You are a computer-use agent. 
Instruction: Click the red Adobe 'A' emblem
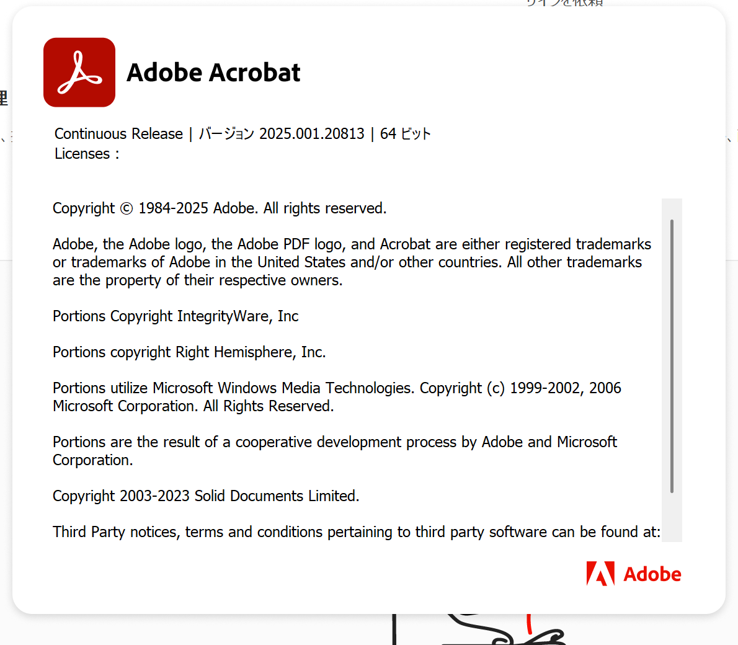point(600,574)
